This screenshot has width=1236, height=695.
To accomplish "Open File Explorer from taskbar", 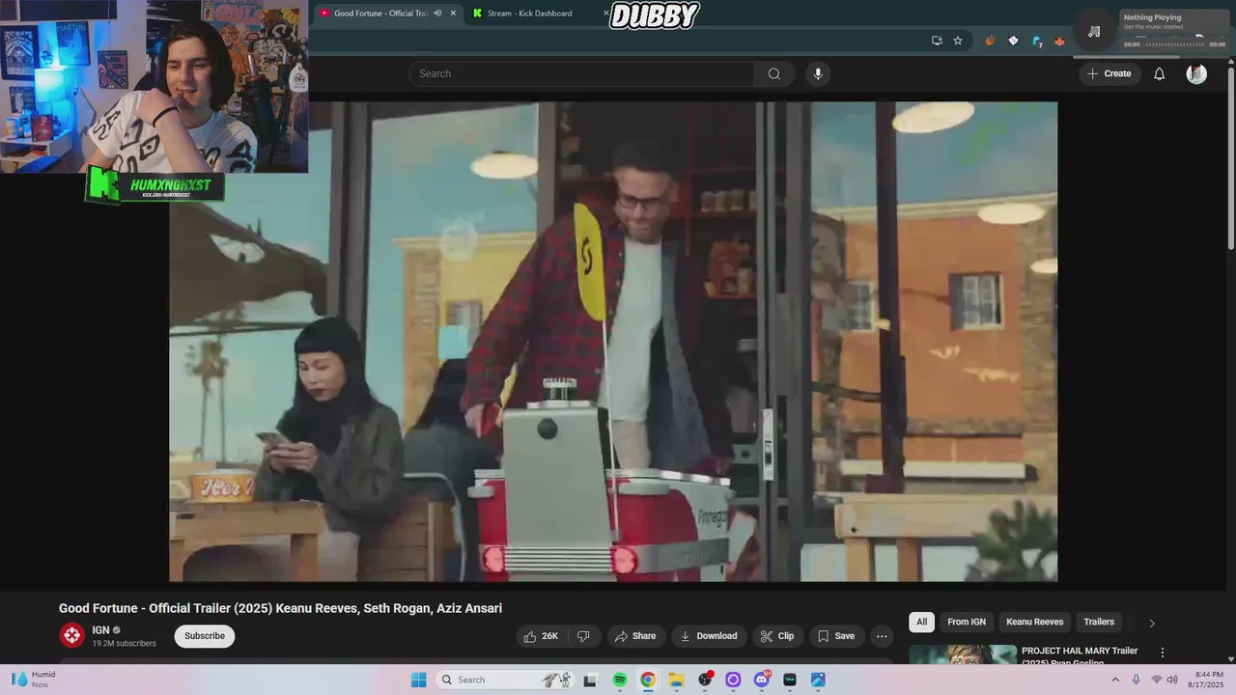I will 677,680.
